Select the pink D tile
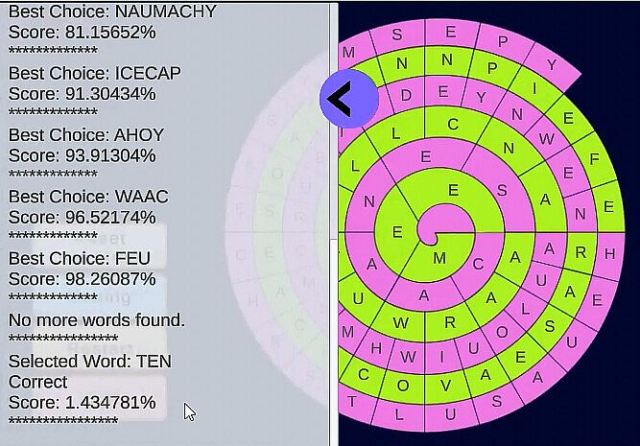 (x=406, y=96)
